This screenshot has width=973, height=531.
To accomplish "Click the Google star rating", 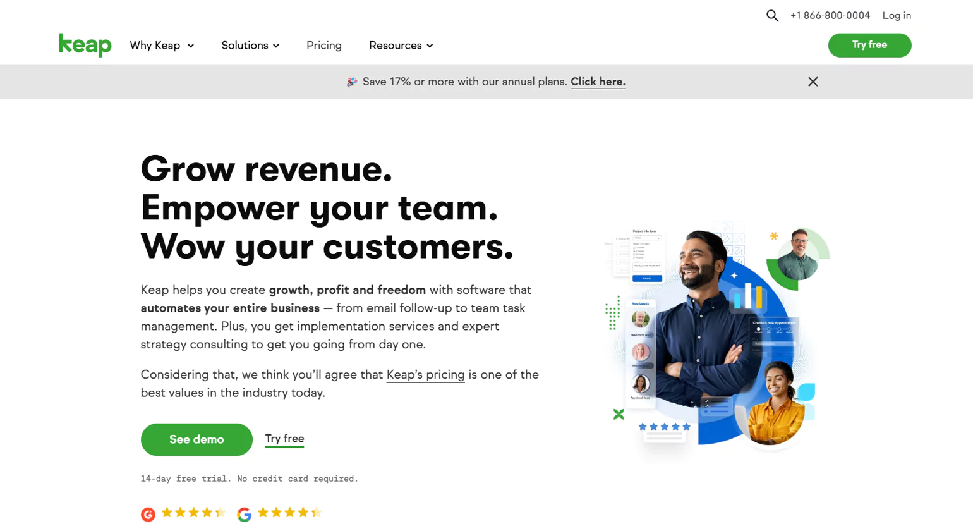I will (290, 513).
